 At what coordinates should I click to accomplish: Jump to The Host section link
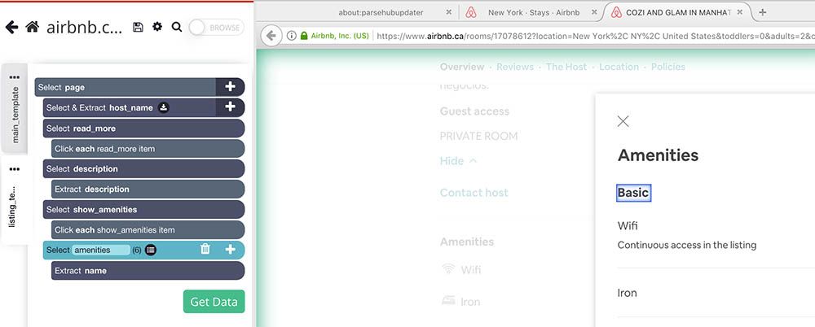(566, 67)
